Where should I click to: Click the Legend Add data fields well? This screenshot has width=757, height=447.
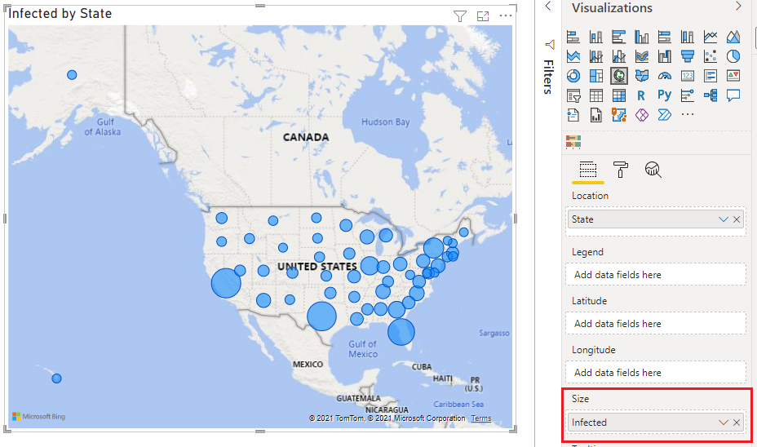(x=656, y=275)
